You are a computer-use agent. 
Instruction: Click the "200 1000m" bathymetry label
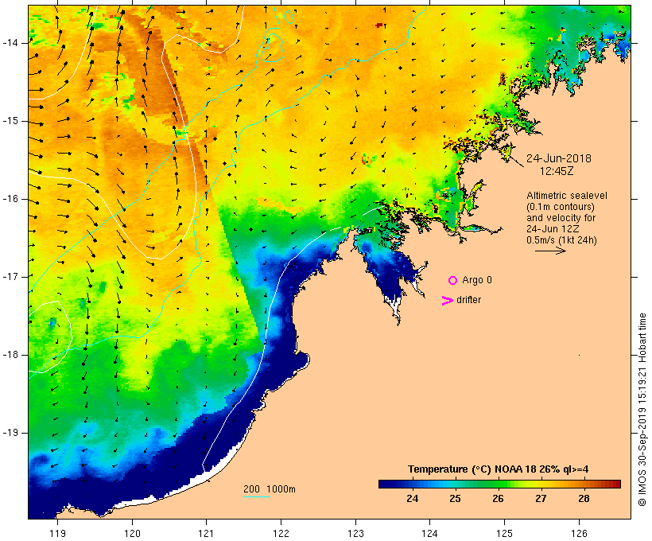click(270, 489)
